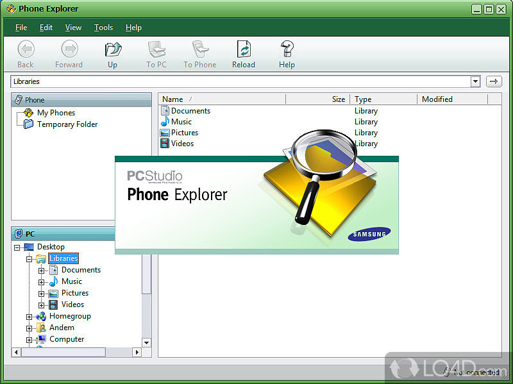Collapse the Libraries tree node
Screen dimensions: 513x384
pos(29,259)
